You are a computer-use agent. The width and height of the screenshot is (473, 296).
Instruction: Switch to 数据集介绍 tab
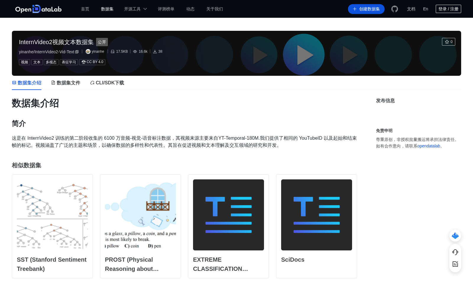click(x=27, y=83)
